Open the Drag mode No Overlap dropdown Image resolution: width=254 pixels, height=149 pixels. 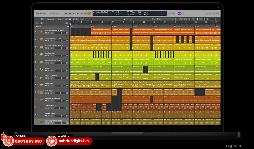[x=184, y=19]
